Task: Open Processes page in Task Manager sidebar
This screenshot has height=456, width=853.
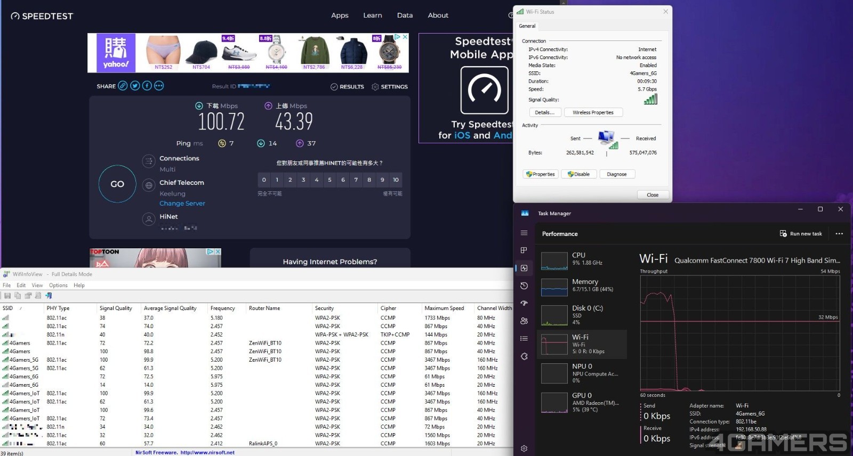Action: tap(524, 250)
